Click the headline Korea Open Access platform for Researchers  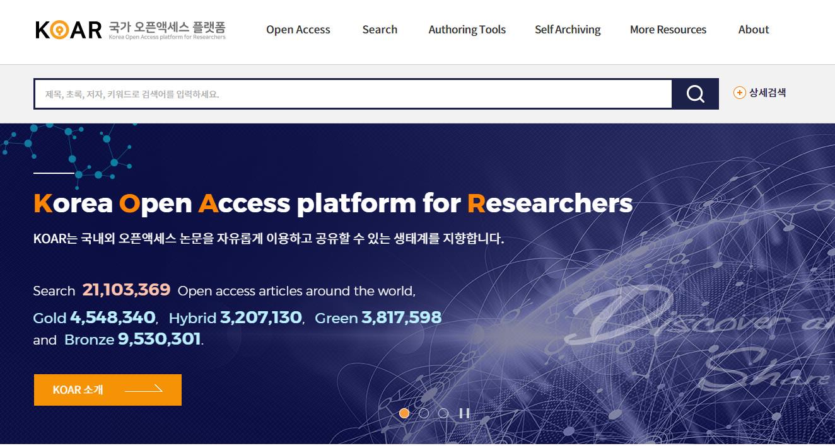[x=333, y=203]
